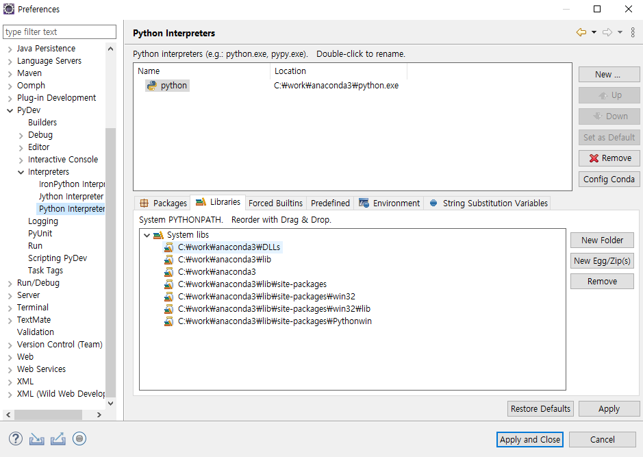Click the import preferences icon

point(36,439)
